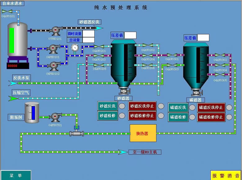This screenshot has width=242, height=180.
Task: Toggle indicator light beside 砂滤检修停止
Action: [160, 116]
